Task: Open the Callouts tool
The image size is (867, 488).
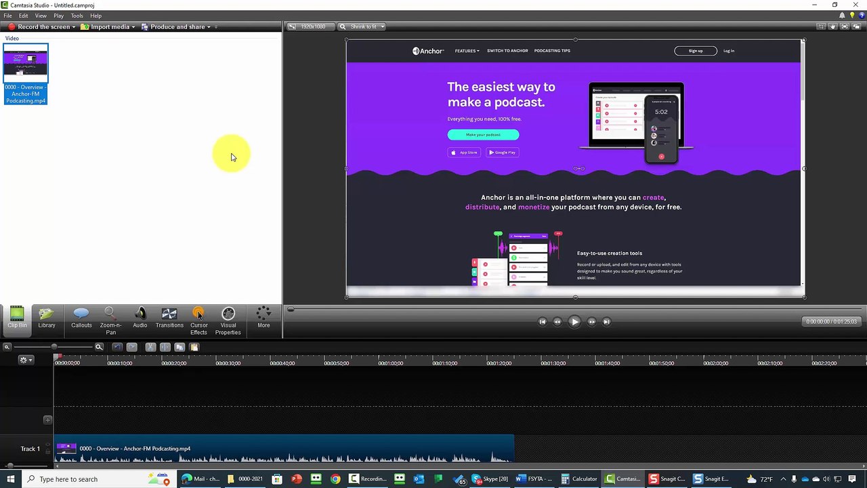Action: click(x=81, y=319)
